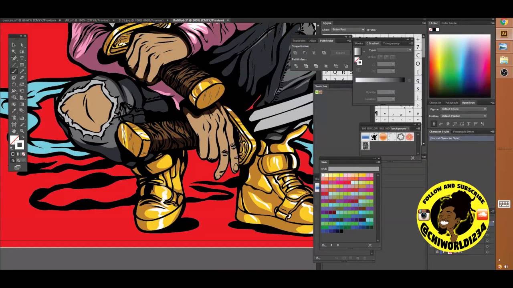Select the orange sphere symbol thumbnail
Viewport: 513px width, 288px height.
click(x=383, y=137)
